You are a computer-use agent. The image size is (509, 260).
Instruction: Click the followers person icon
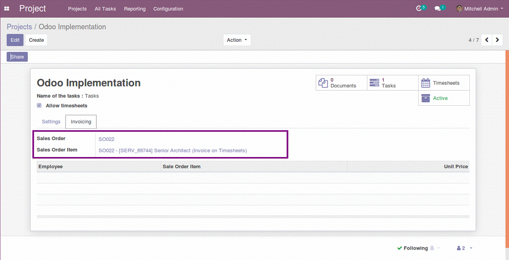[x=459, y=248]
